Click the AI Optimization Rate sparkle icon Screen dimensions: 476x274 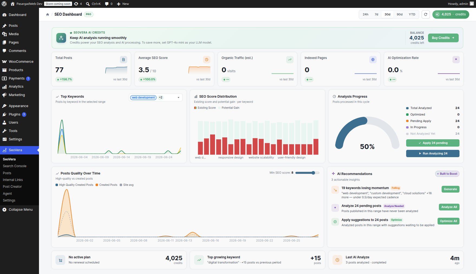point(456,60)
